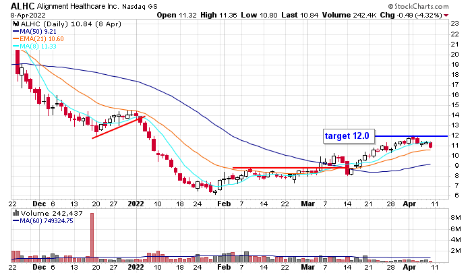Image resolution: width=472 pixels, height=273 pixels.
Task: Click the MA(60) 749324.75 legend entry
Action: click(43, 221)
